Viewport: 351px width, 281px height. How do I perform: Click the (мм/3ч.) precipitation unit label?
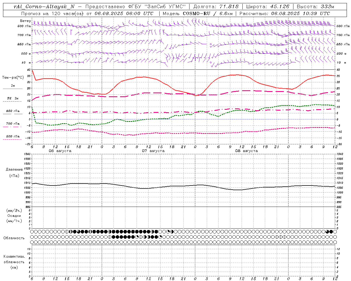coord(14,210)
